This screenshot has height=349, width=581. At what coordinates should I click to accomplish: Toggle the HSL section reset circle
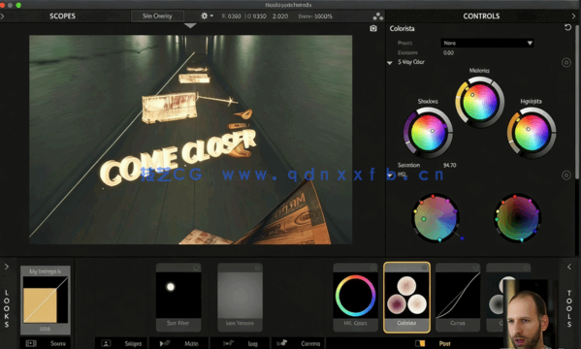565,174
